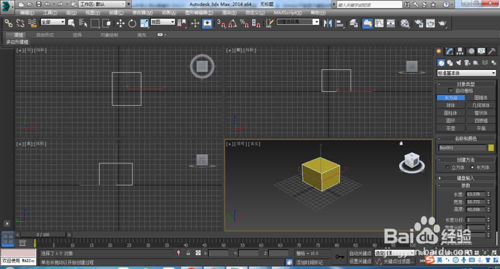Click the 球体 sphere button
Screen dimensions: 500x269
pyautogui.click(x=450, y=105)
